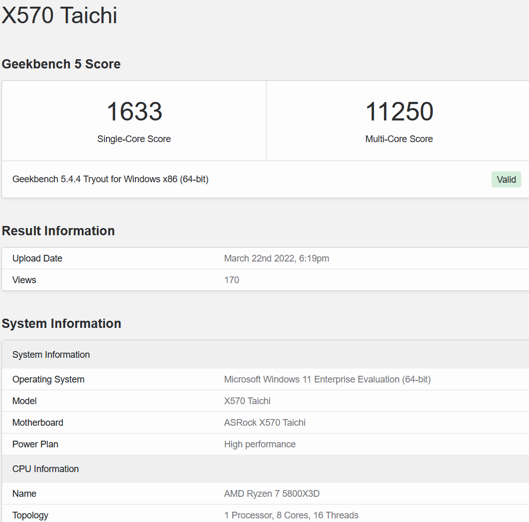Select the X570 Taichi model value
Screen dimensions: 529x522
[248, 401]
